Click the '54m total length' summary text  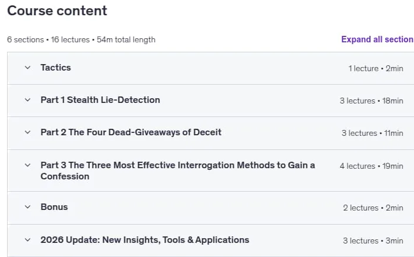[126, 39]
